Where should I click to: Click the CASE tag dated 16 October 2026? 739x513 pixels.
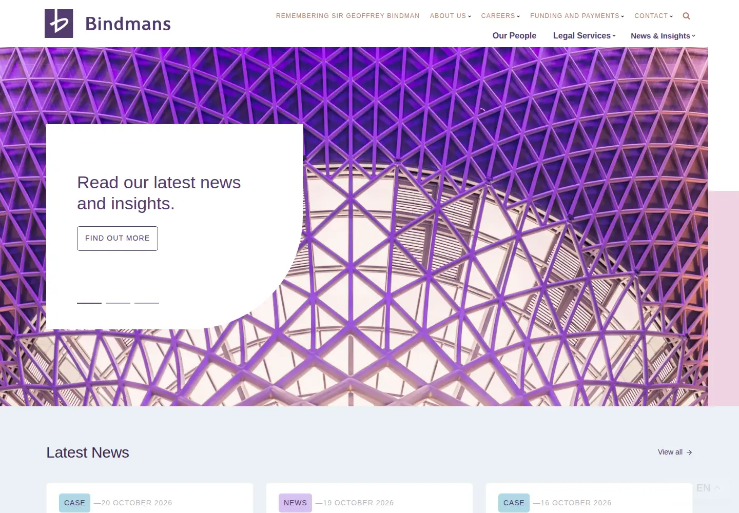click(514, 503)
